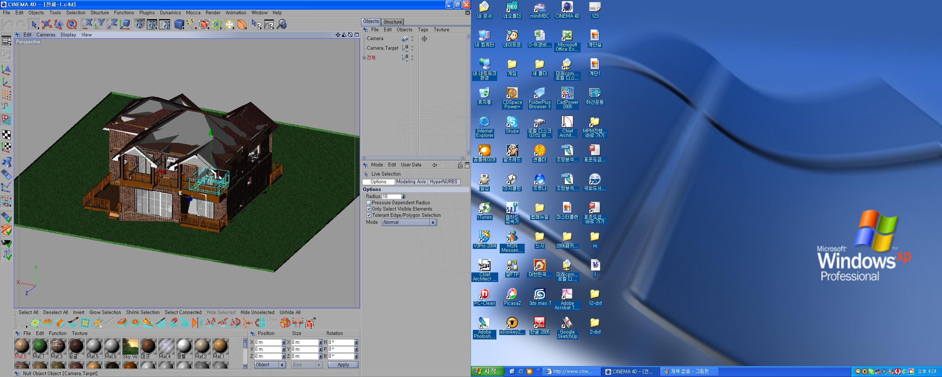
Task: Open the spline tools icon
Action: [x=191, y=25]
